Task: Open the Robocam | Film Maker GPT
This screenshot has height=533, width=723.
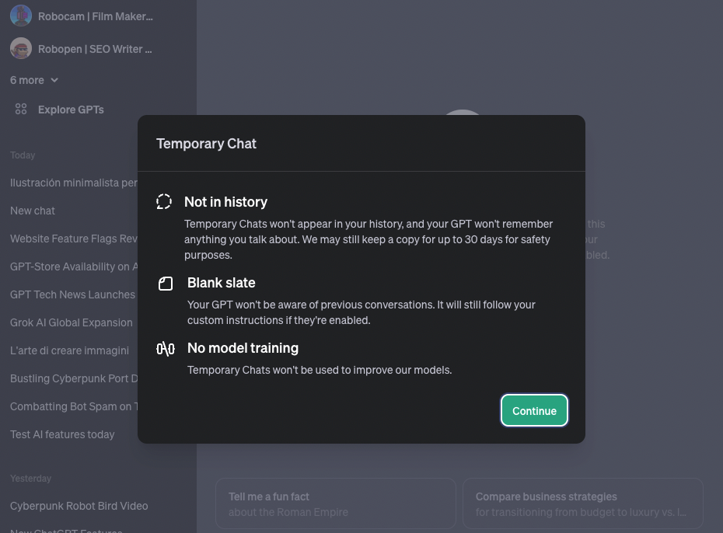Action: [x=96, y=16]
